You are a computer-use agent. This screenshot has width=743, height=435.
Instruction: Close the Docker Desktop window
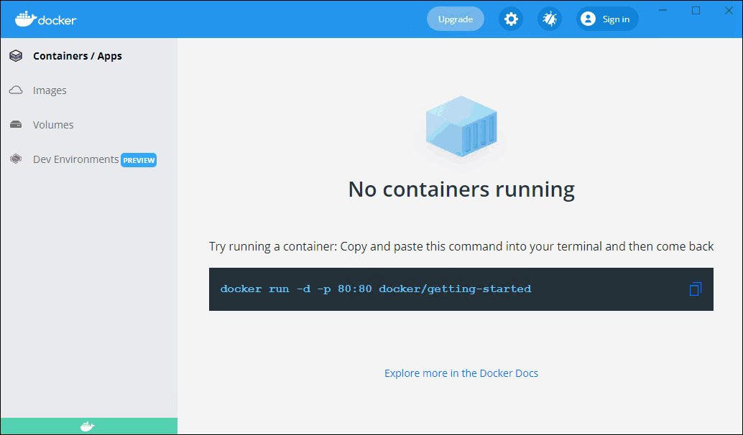click(729, 11)
